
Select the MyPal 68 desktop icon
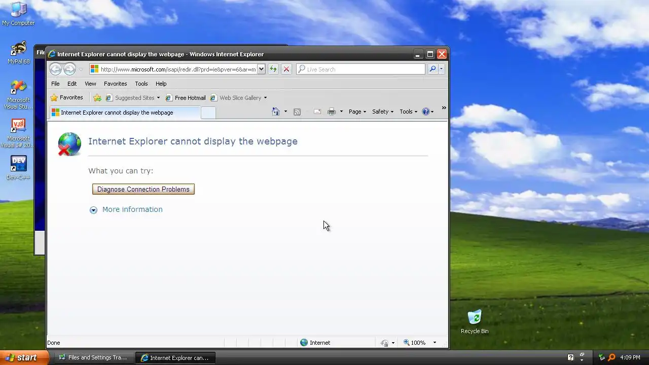(19, 53)
